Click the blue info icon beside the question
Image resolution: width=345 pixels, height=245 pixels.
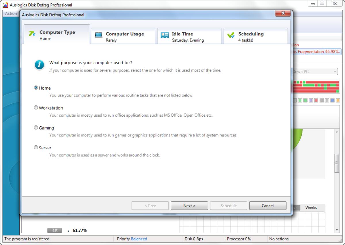click(39, 65)
